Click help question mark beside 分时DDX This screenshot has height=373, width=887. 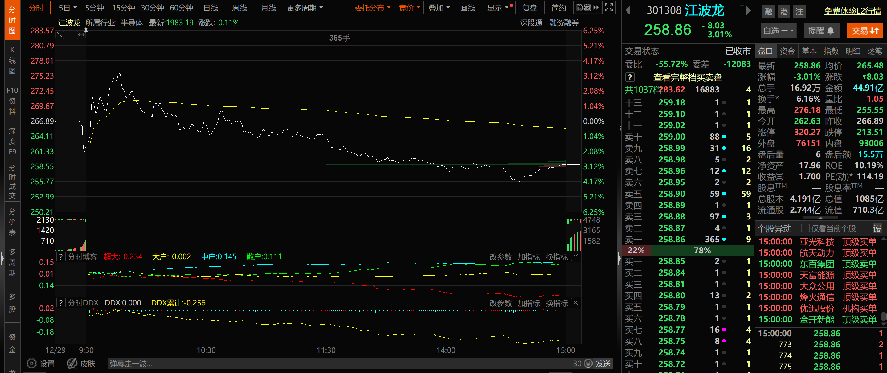pyautogui.click(x=61, y=303)
